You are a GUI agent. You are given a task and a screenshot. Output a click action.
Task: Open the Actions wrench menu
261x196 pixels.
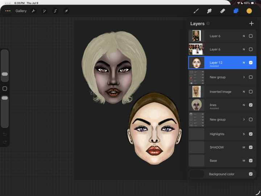tap(33, 11)
